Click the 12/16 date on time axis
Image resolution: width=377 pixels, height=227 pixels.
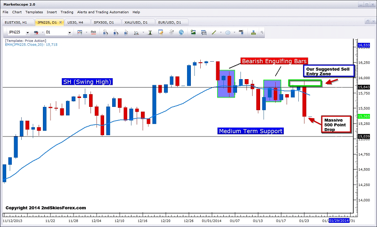click(x=142, y=221)
